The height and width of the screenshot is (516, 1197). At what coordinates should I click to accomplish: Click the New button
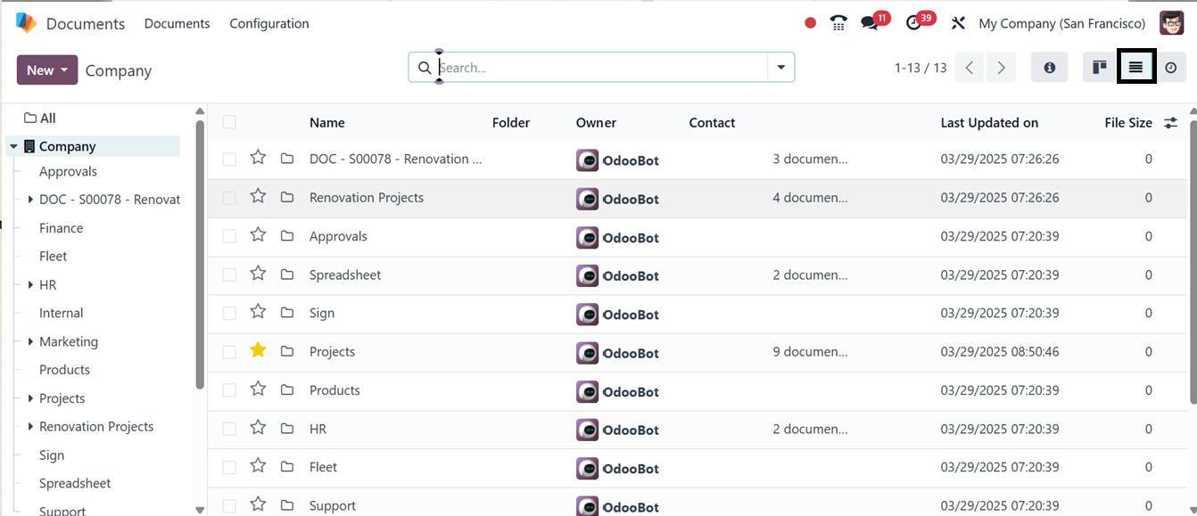click(x=46, y=70)
